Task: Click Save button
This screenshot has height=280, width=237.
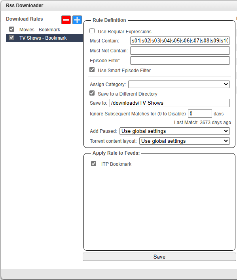Action: tap(159, 257)
